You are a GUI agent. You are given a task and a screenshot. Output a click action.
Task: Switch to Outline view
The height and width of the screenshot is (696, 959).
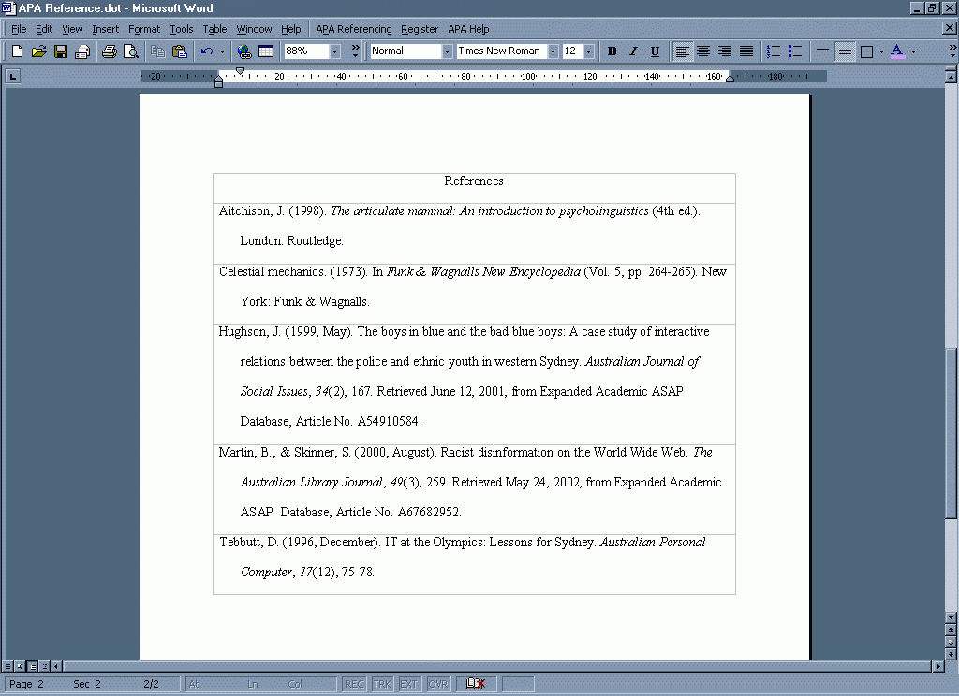(x=45, y=666)
